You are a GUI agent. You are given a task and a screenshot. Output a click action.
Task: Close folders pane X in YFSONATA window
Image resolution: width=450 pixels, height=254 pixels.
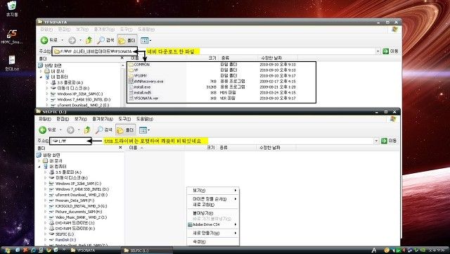click(122, 58)
